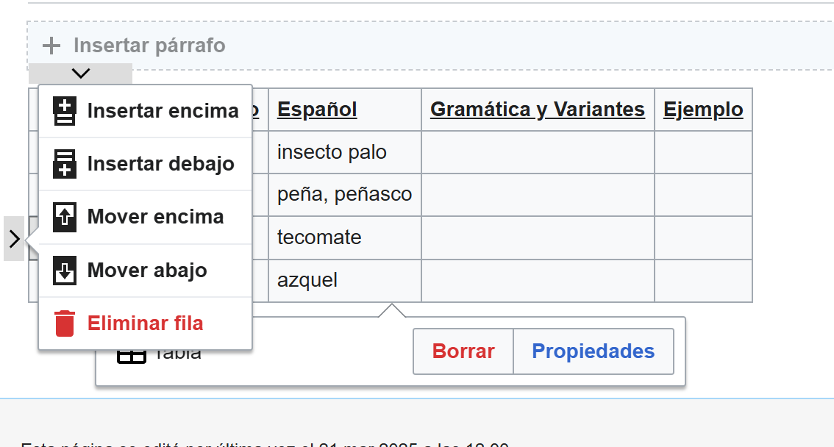
Task: Open the column options down chevron
Action: (x=81, y=74)
